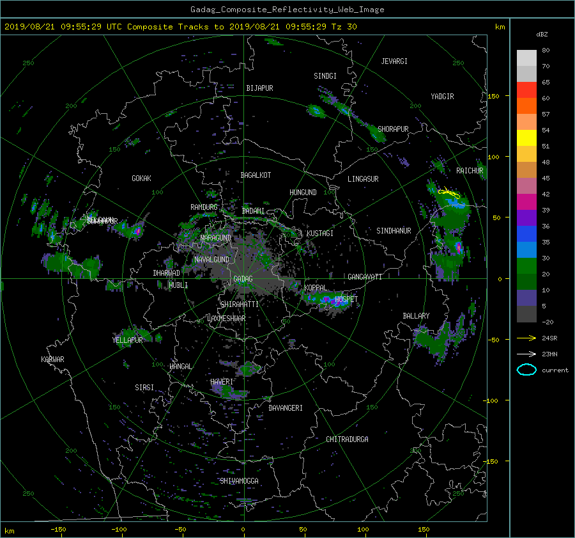Pick the magenta 39 dBZ color swatch
The image size is (575, 538).
[x=526, y=202]
